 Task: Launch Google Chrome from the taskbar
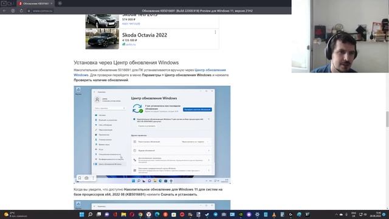(x=140, y=215)
